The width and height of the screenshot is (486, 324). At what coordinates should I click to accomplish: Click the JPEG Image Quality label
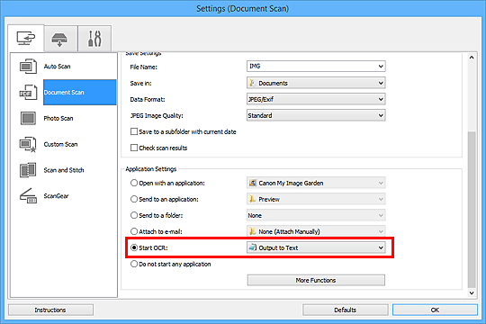(x=157, y=115)
